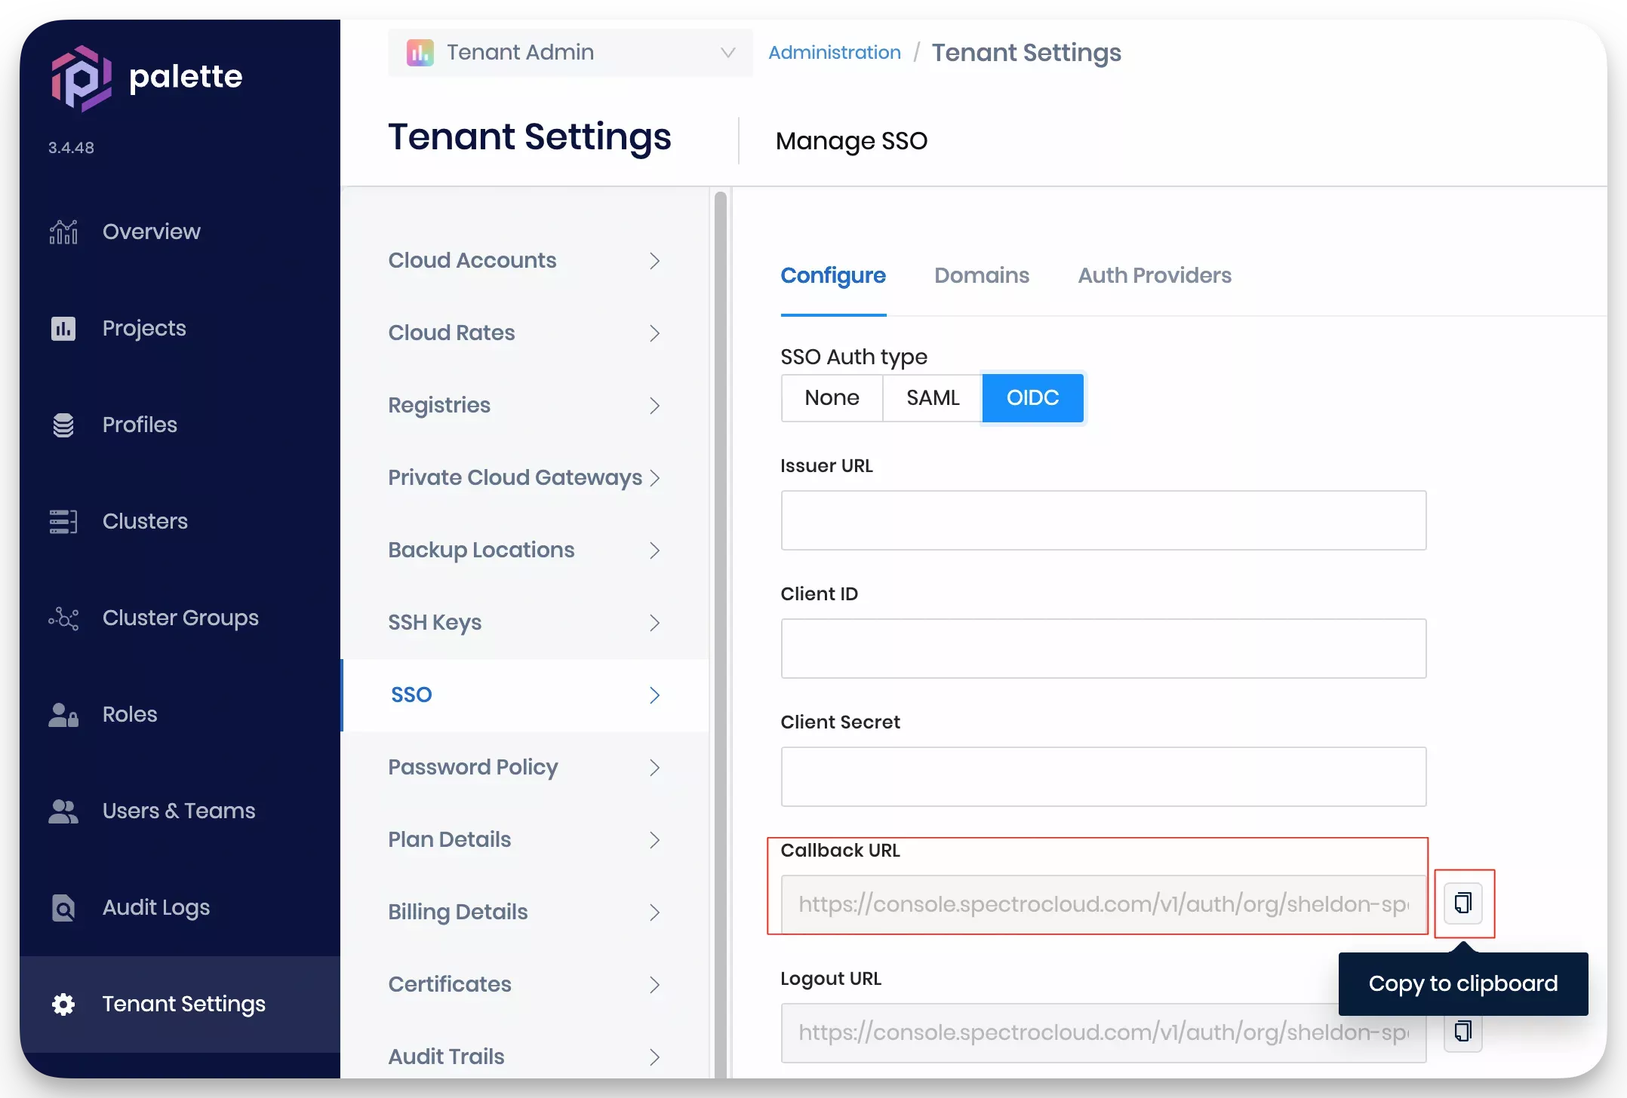This screenshot has height=1098, width=1627.
Task: Click the Profiles sidebar icon
Action: point(63,424)
